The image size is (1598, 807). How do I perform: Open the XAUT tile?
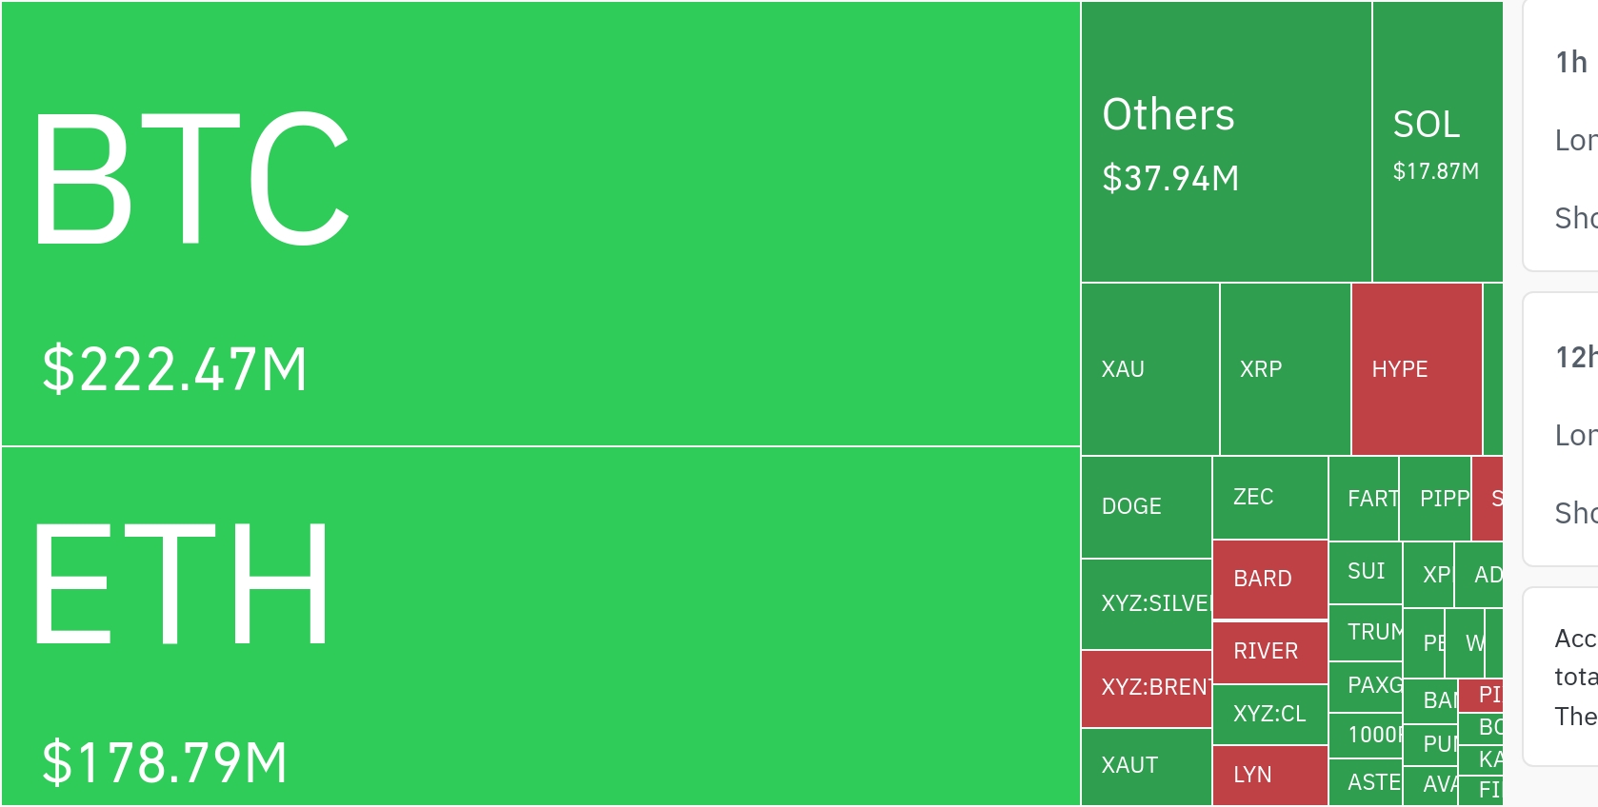(x=1146, y=765)
